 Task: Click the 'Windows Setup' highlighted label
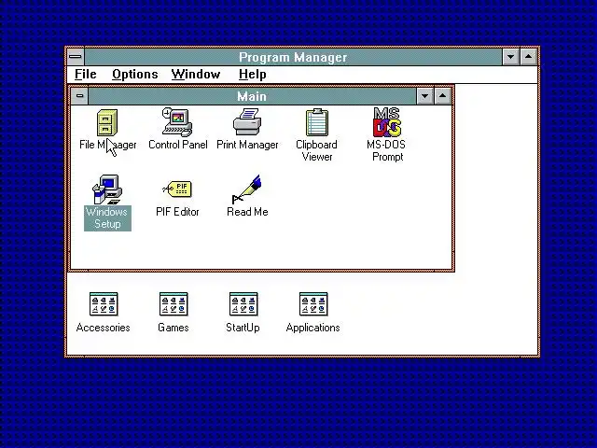(108, 217)
